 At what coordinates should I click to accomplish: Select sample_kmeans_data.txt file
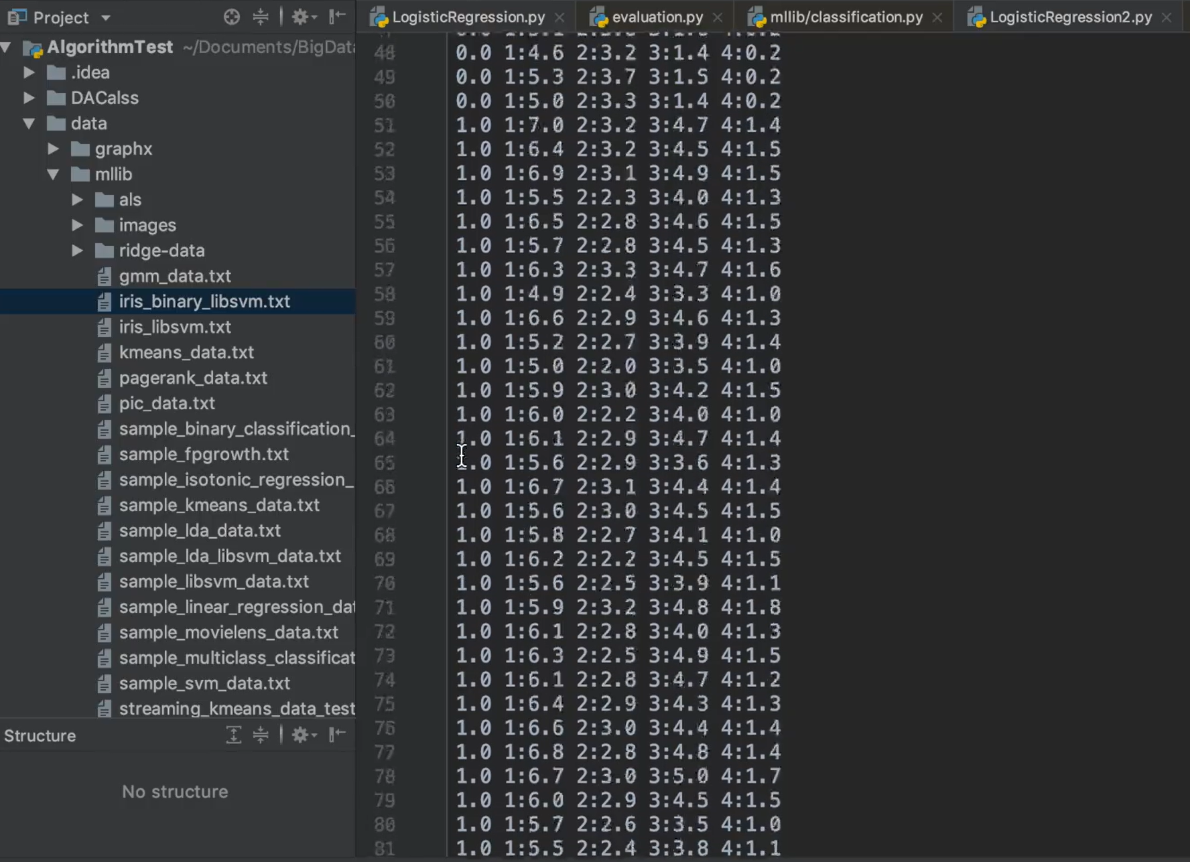[x=219, y=505]
